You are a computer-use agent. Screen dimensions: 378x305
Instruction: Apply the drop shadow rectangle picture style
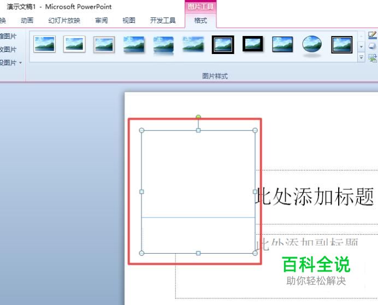(x=134, y=44)
